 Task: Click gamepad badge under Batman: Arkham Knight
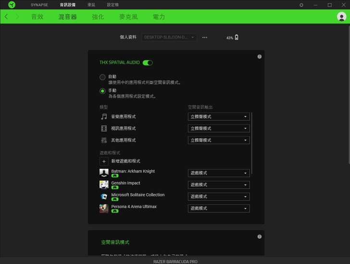[115, 176]
